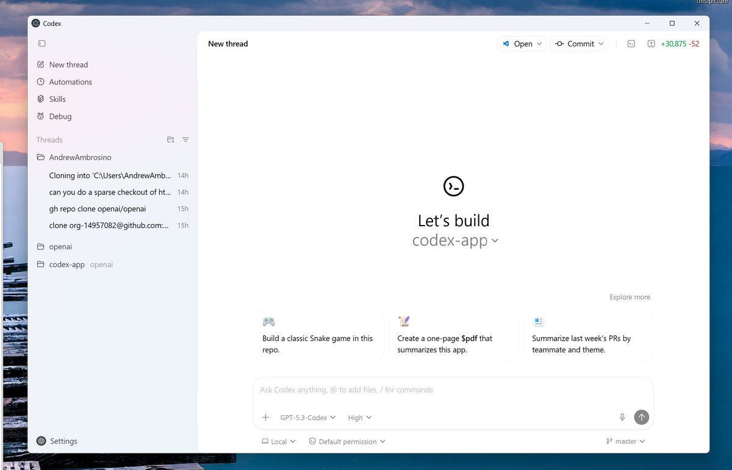
Task: Open the codex-app project dropdown
Action: pyautogui.click(x=455, y=240)
